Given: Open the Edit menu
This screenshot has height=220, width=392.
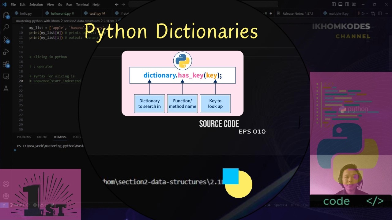Looking at the screenshot, I should point(23,5).
